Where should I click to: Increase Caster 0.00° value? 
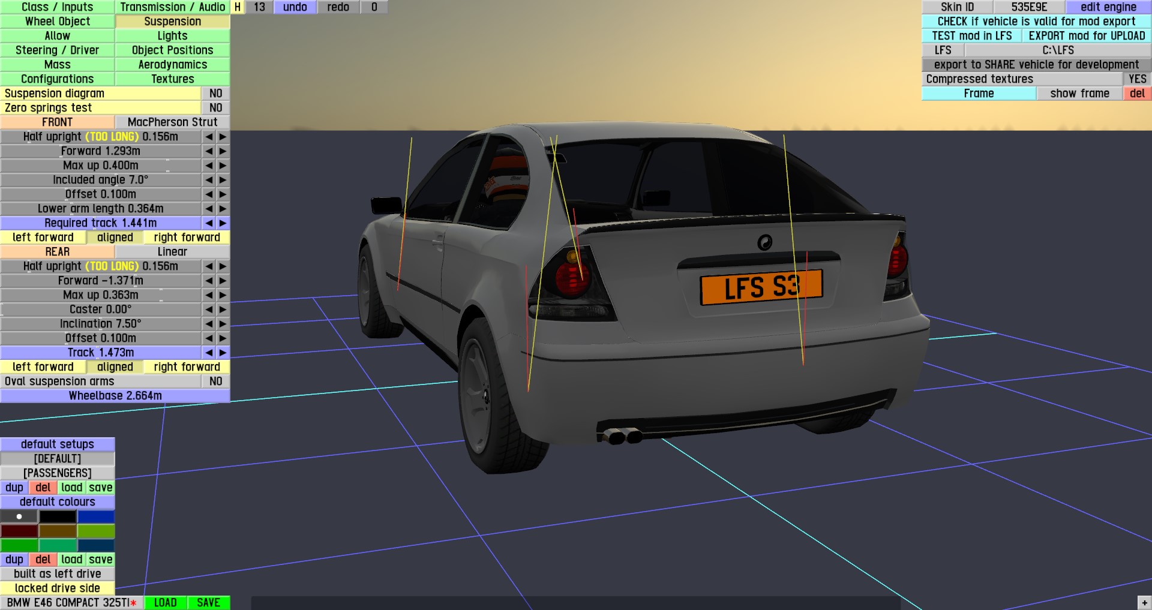coord(223,309)
